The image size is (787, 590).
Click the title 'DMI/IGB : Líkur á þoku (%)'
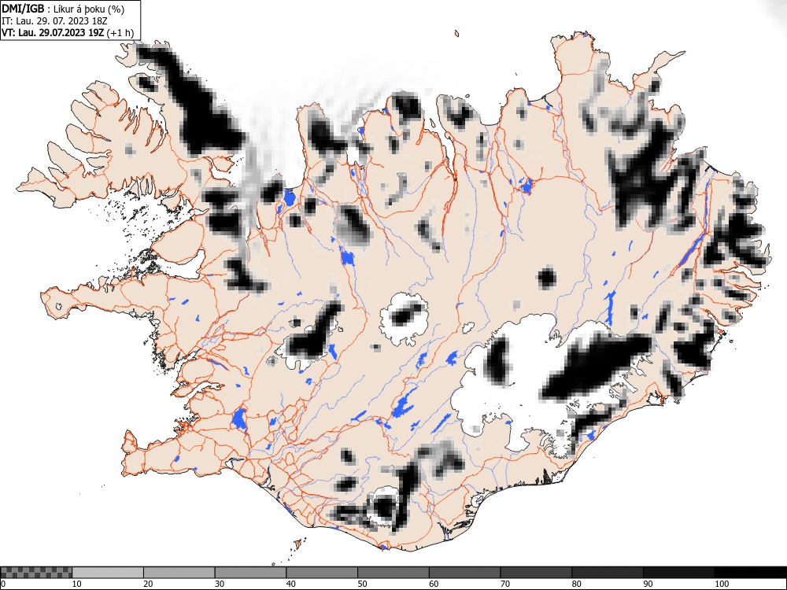(63, 9)
